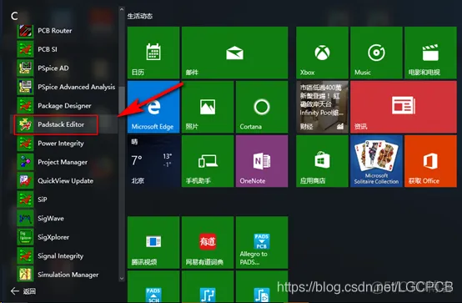Open the Package Designer icon

pyautogui.click(x=25, y=106)
